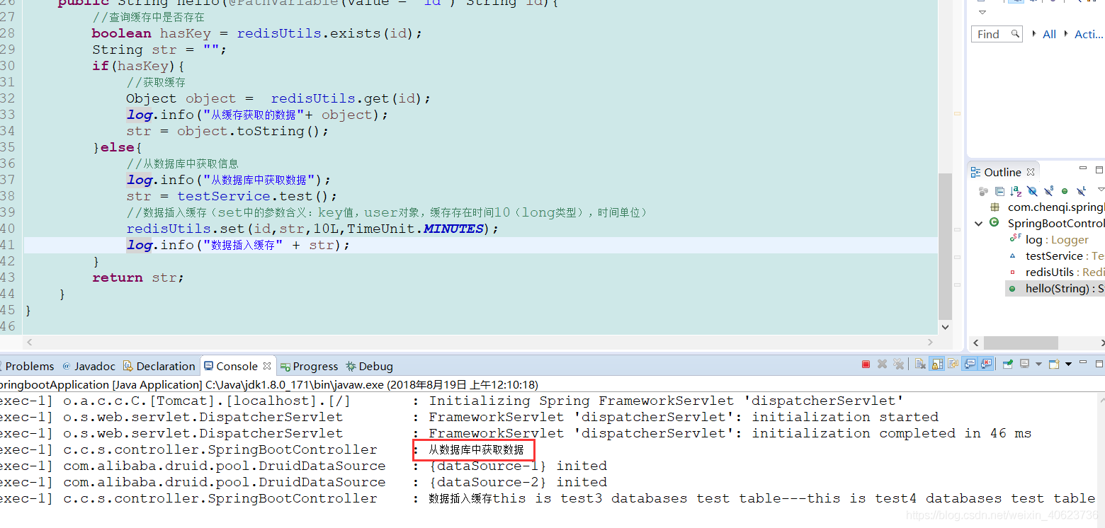Image resolution: width=1105 pixels, height=528 pixels.
Task: Click the Outline horizontal scrollbar thumb
Action: 1021,343
